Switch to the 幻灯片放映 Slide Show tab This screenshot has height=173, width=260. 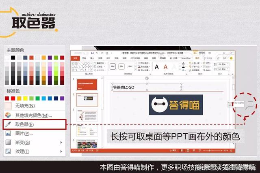pyautogui.click(x=135, y=58)
